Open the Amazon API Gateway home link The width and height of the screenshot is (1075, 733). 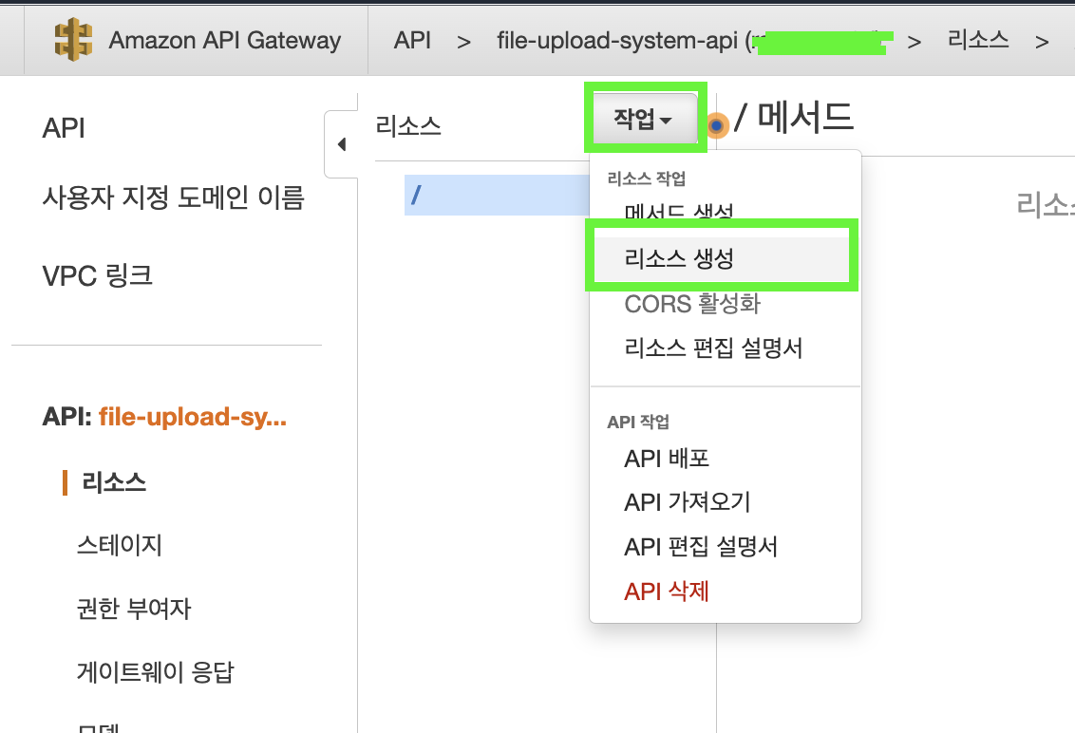click(x=225, y=41)
